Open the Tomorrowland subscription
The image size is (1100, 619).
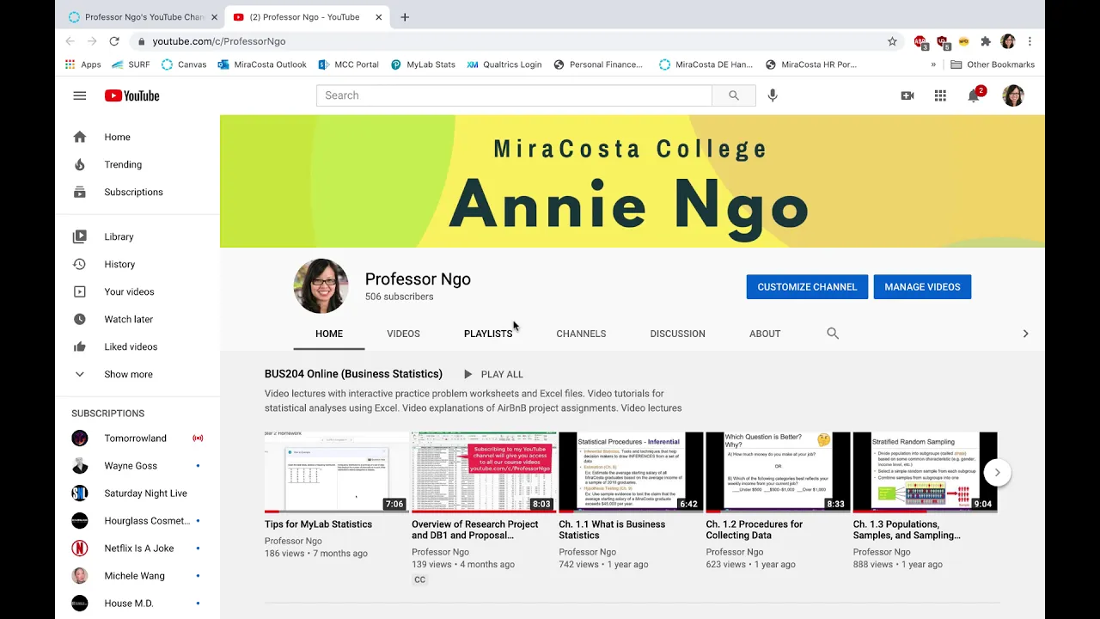[137, 438]
